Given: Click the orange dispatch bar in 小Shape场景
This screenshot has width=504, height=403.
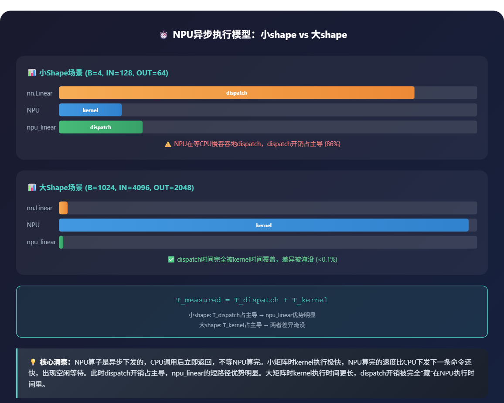Looking at the screenshot, I should tap(237, 92).
